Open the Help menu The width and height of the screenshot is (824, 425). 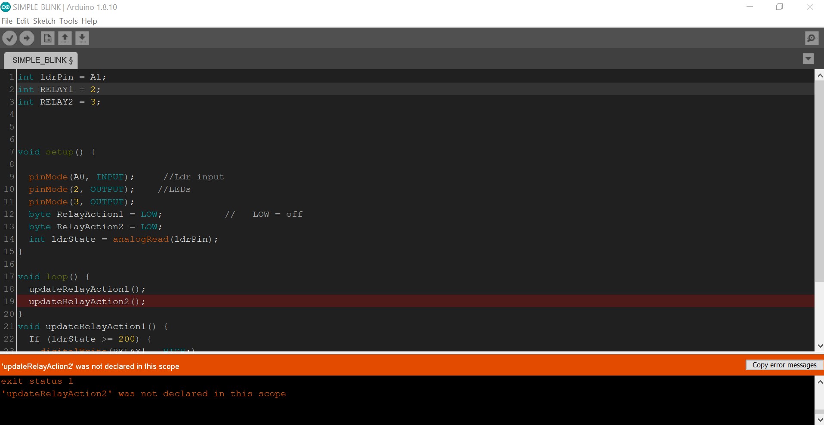click(89, 21)
